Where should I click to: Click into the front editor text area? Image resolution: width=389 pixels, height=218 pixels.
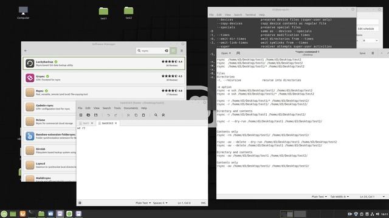point(142,163)
